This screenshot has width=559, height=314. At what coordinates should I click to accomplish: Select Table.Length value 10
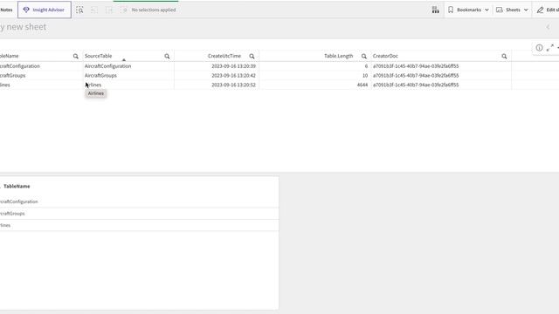point(365,76)
